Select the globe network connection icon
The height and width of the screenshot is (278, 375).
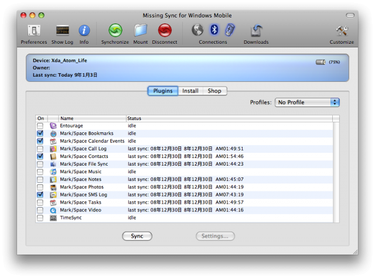pos(197,30)
